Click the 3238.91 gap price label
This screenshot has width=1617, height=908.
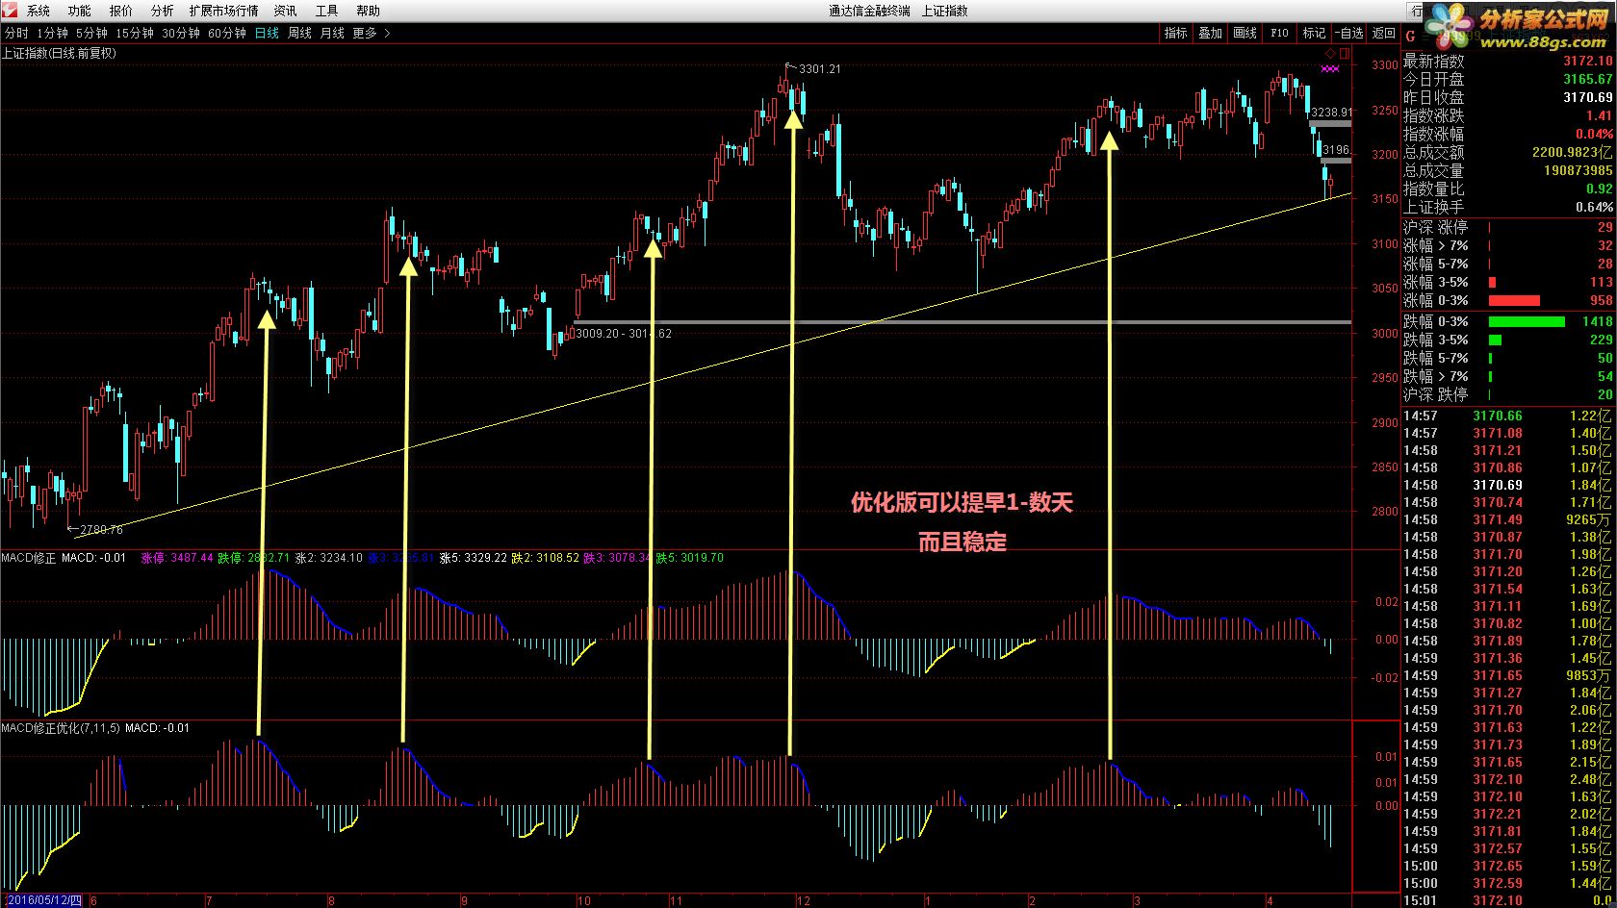point(1331,113)
